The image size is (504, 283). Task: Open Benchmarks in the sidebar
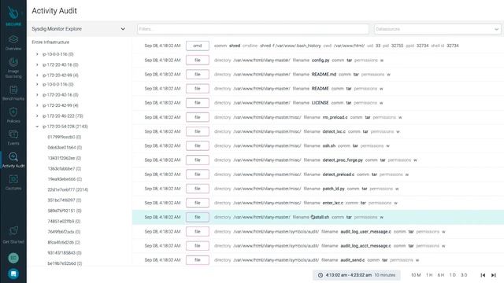pyautogui.click(x=13, y=93)
